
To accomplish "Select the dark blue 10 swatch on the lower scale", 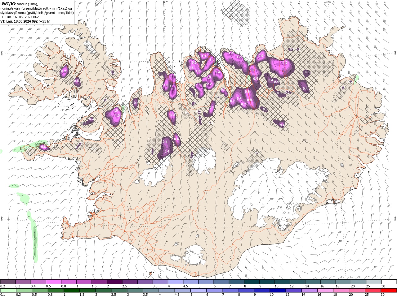I will coord(277,291).
